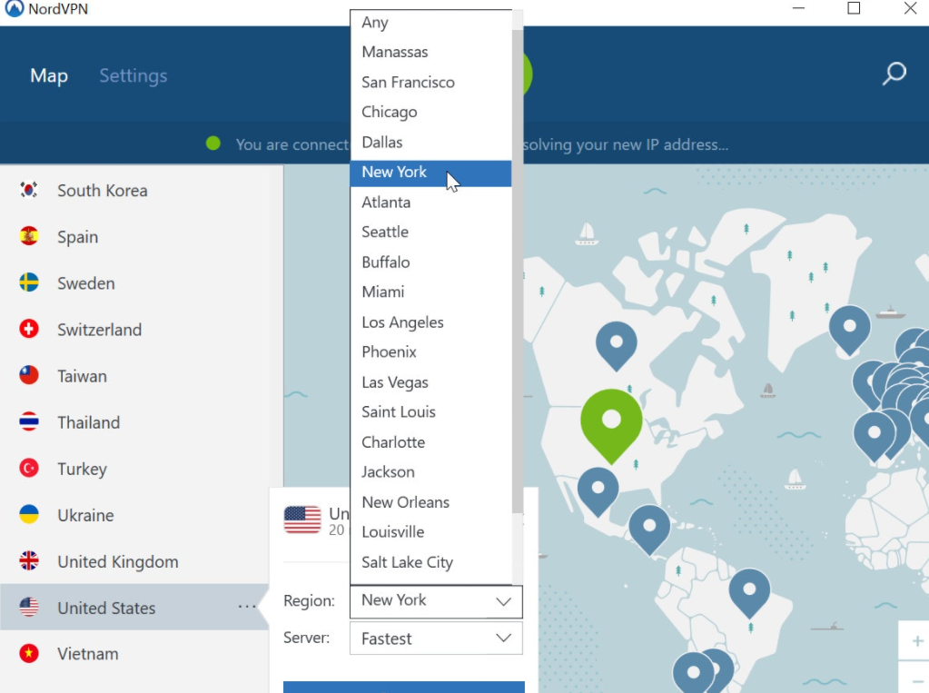929x693 pixels.
Task: Click the map zoom in plus button
Action: click(x=916, y=641)
